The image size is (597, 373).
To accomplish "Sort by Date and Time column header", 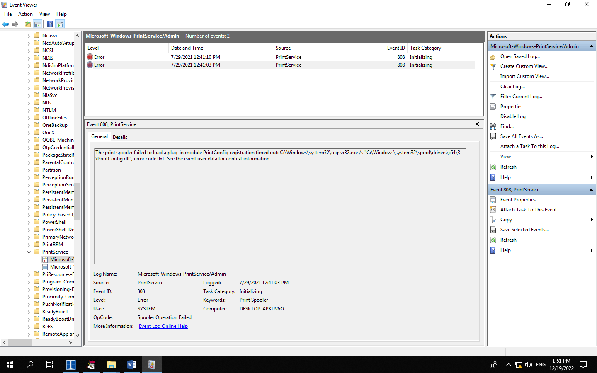I will 221,48.
